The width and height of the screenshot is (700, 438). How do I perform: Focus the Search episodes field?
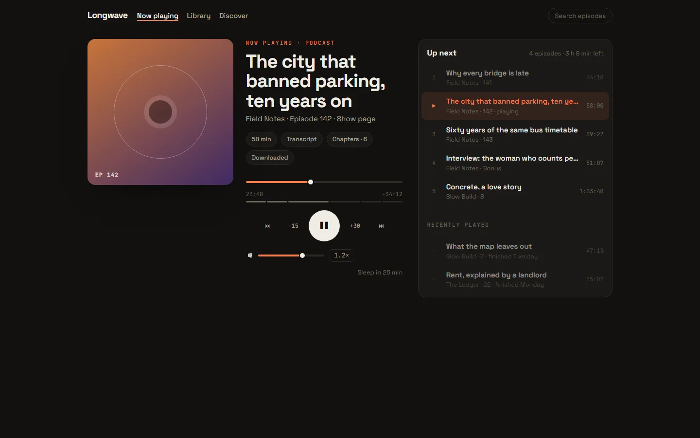580,16
